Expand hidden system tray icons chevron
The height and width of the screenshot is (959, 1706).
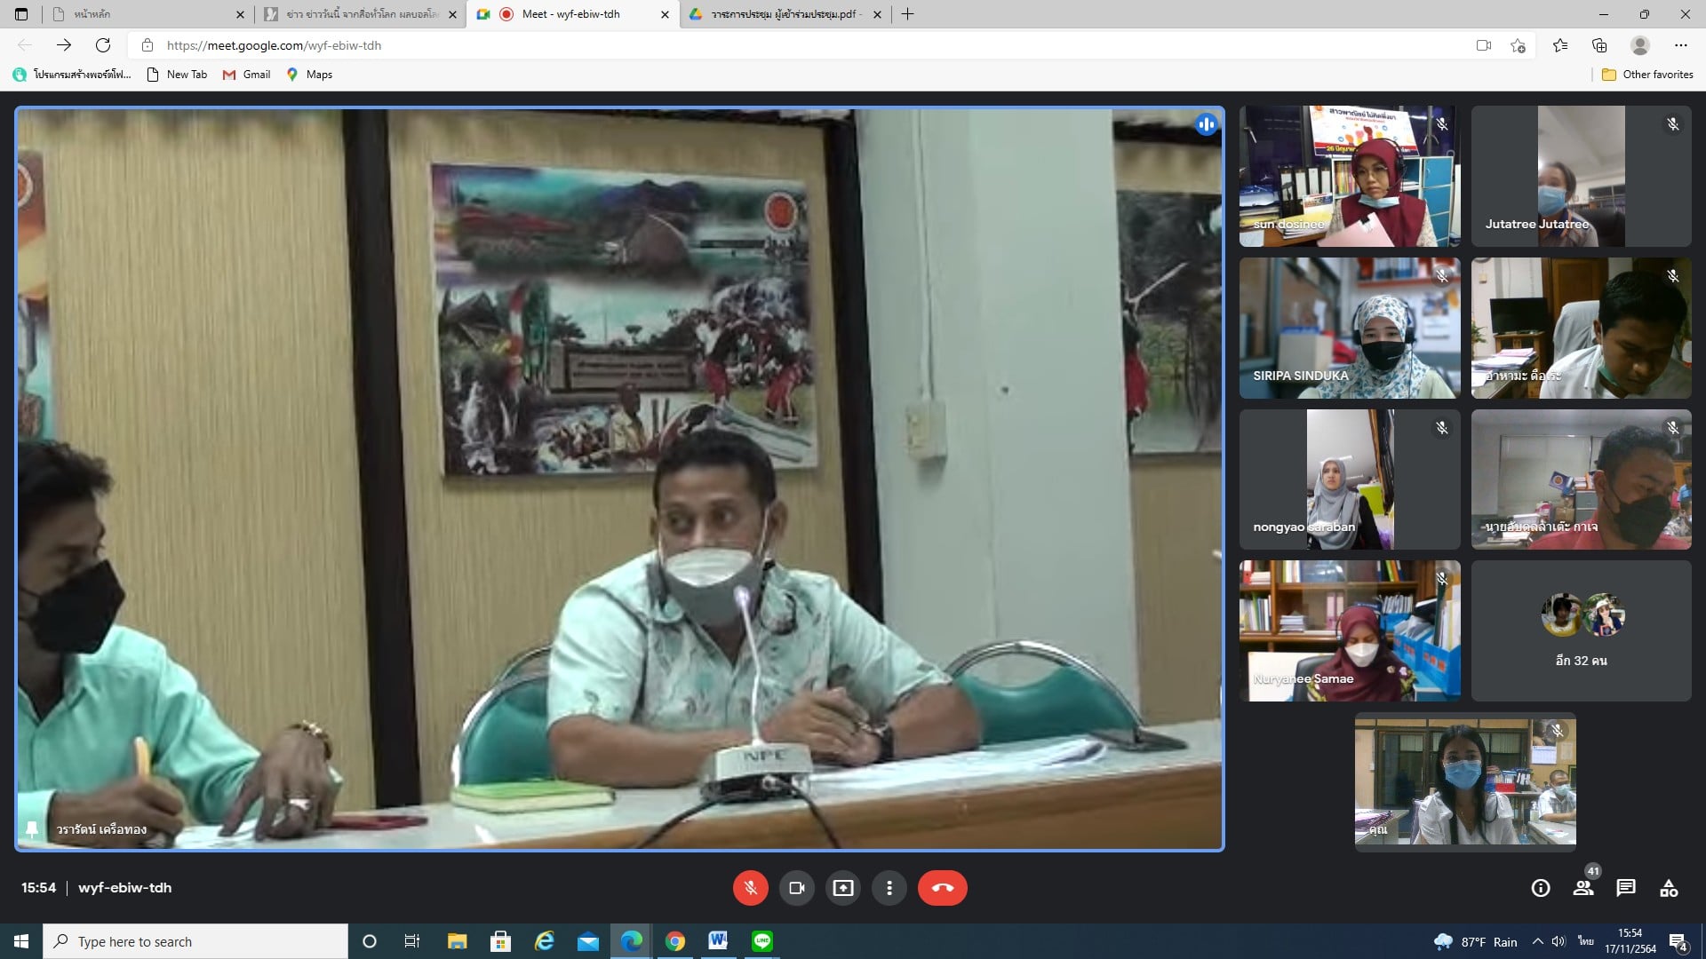[1537, 941]
